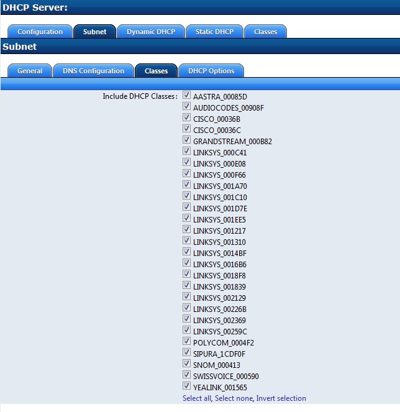Uncheck the AASTRA_00085D class checkbox
400x412 pixels.
(x=186, y=95)
